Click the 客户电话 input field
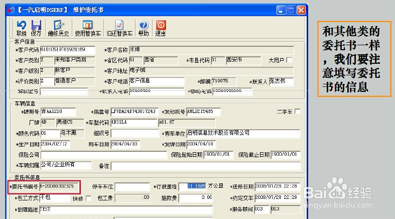The width and height of the screenshot is (395, 219). click(x=157, y=81)
